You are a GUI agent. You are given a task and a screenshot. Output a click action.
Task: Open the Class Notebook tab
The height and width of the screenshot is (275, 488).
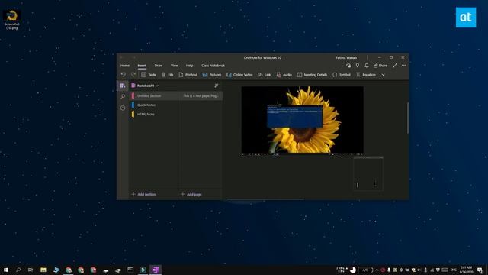(213, 66)
